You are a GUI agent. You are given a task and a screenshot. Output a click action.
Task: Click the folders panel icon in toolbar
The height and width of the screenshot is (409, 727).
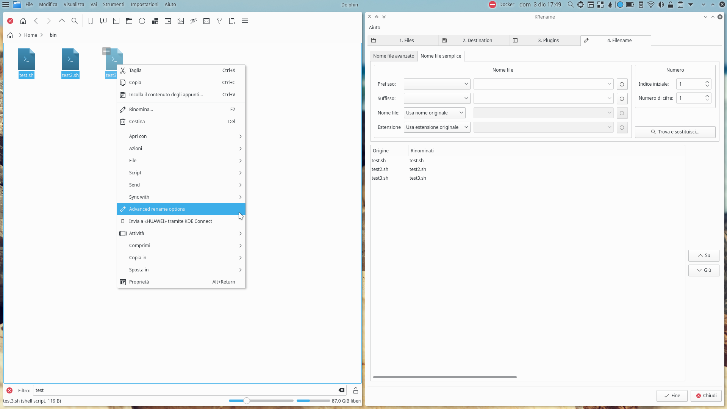pyautogui.click(x=129, y=21)
